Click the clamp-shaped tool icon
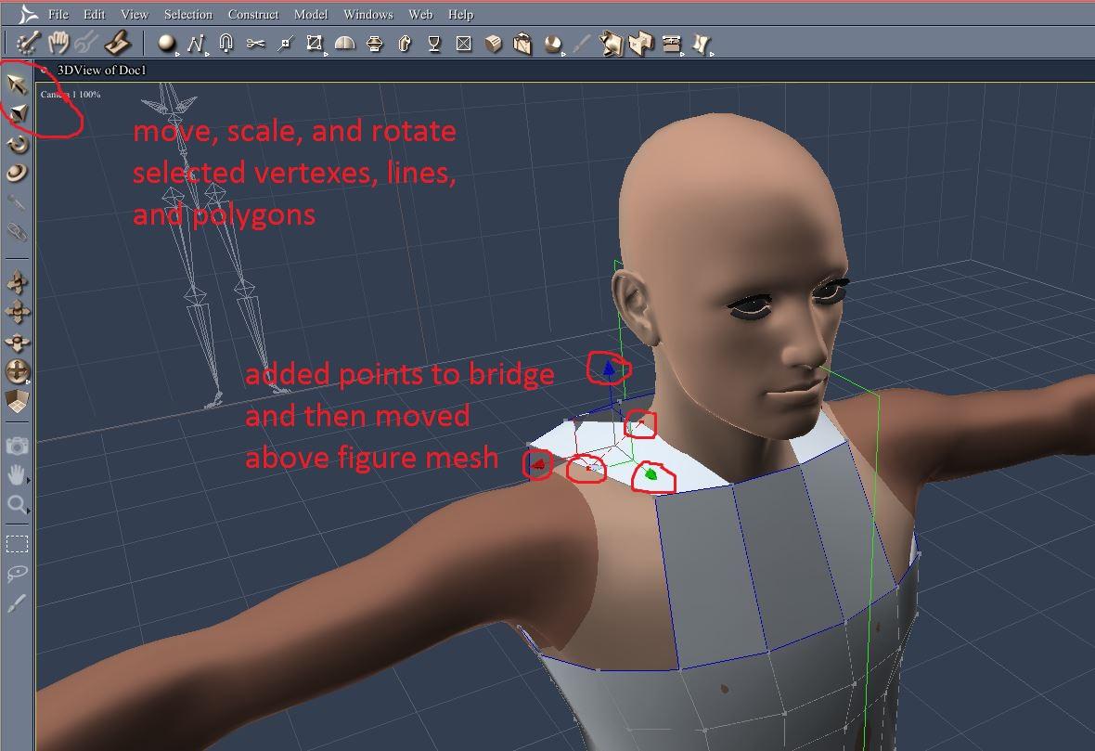 tap(671, 44)
